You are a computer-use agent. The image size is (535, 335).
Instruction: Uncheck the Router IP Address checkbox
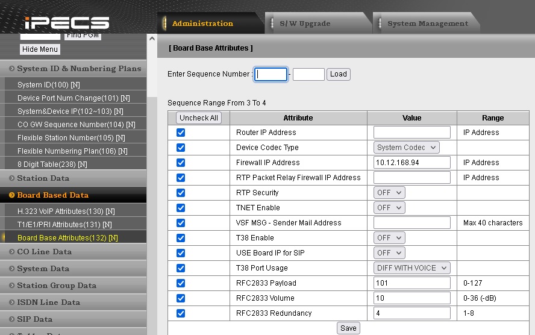[181, 133]
